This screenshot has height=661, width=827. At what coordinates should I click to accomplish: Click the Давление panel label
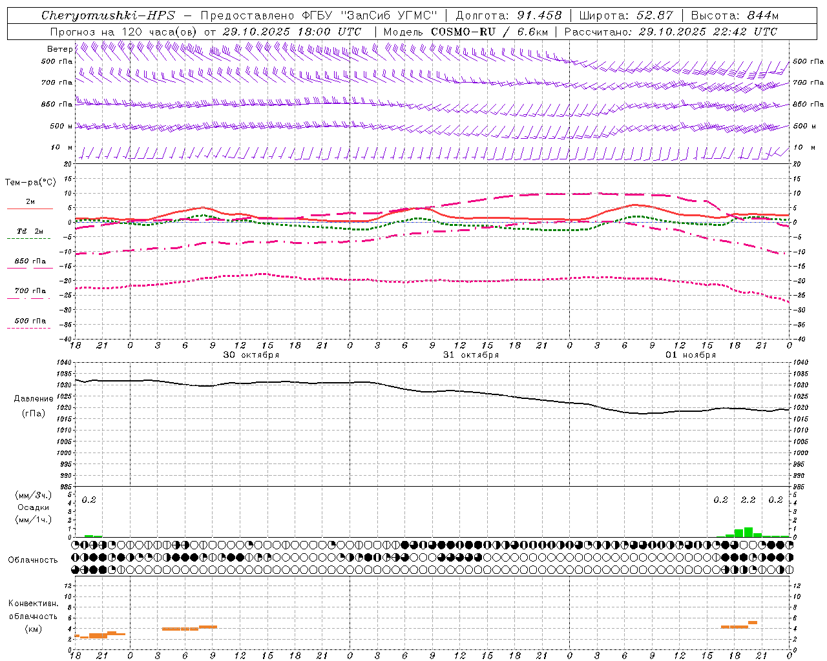point(34,399)
